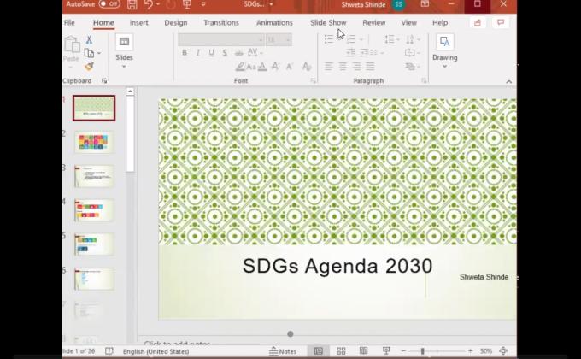Click the Undo arrow icon
Image resolution: width=581 pixels, height=359 pixels.
(148, 4)
